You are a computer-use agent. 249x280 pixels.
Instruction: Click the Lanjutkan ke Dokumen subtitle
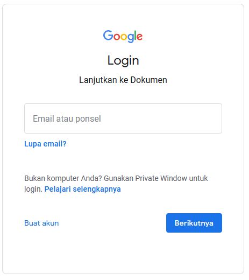click(x=123, y=80)
